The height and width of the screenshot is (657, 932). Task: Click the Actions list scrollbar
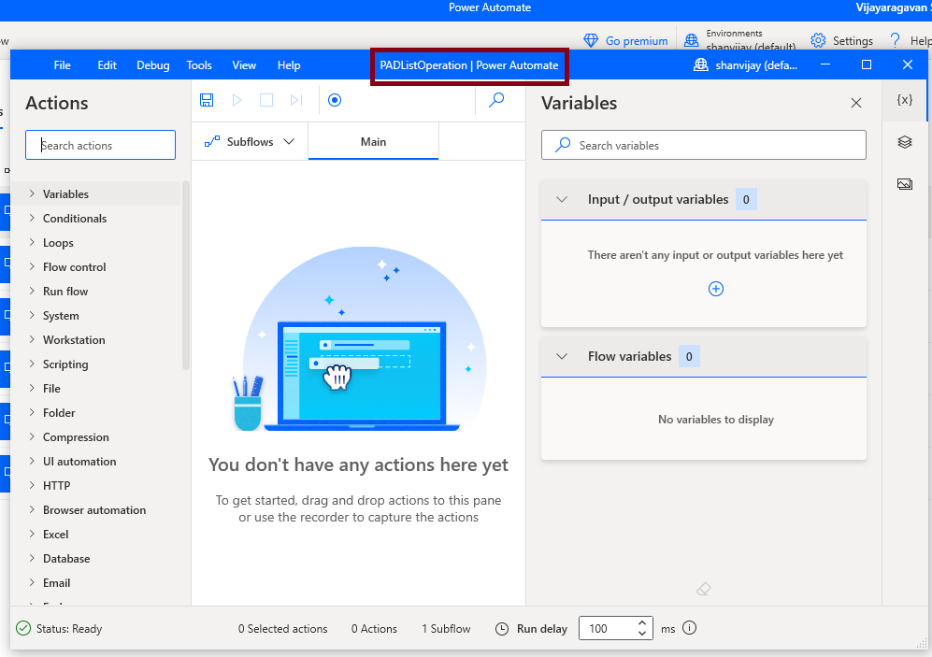pos(186,276)
